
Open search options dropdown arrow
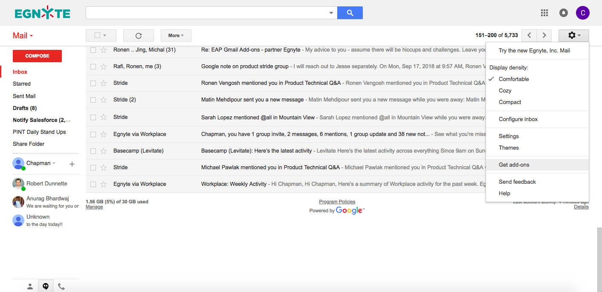coord(331,13)
